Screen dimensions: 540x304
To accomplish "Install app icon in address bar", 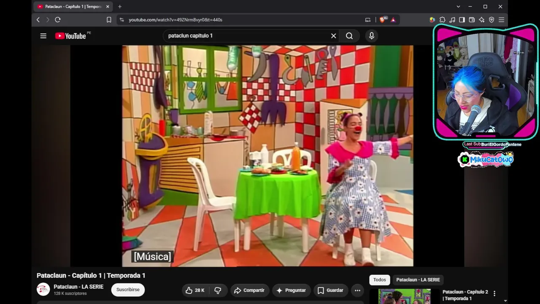I will (368, 20).
